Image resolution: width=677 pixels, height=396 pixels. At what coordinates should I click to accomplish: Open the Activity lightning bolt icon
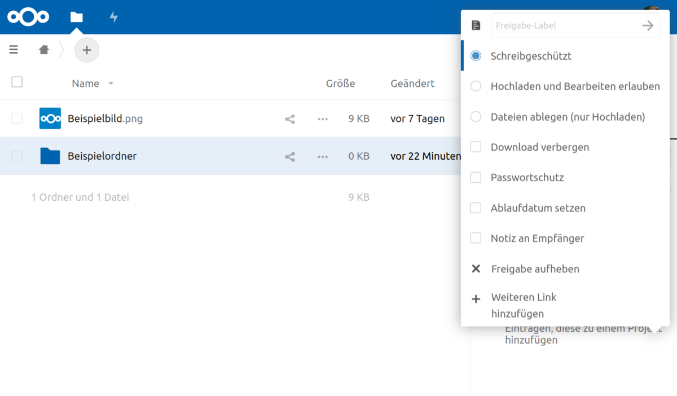pyautogui.click(x=113, y=17)
